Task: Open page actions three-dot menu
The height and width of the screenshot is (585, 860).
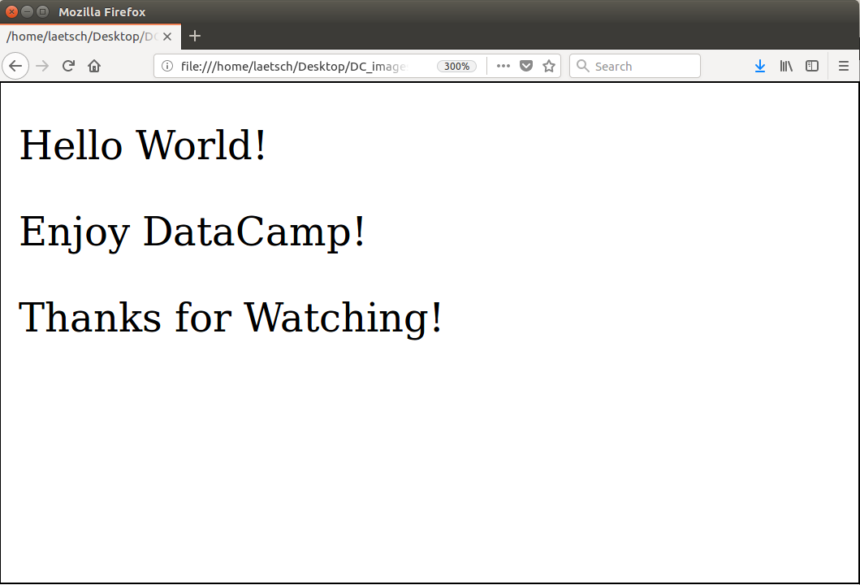Action: [503, 67]
